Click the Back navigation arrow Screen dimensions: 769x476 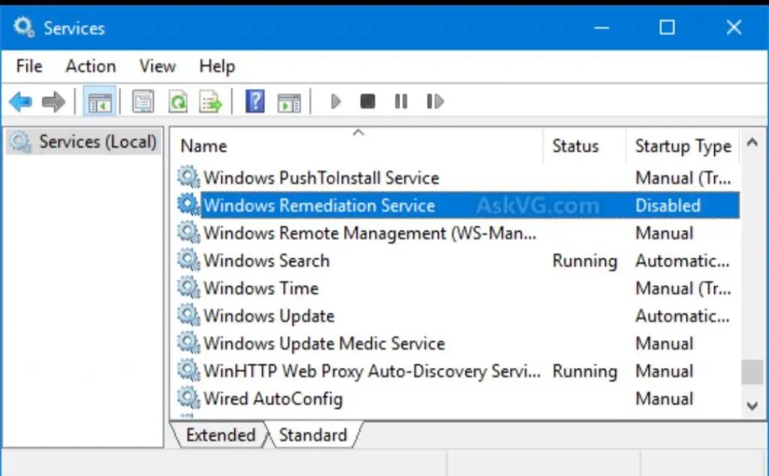coord(20,101)
